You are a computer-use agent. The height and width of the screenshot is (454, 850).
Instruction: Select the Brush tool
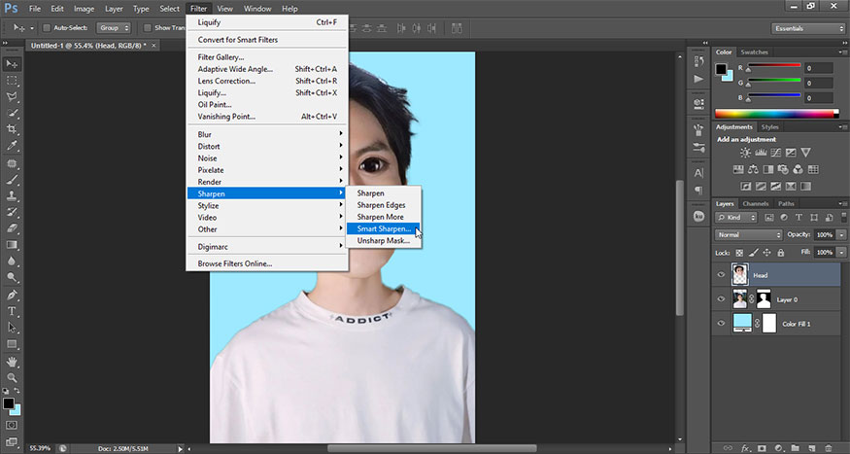(x=13, y=180)
